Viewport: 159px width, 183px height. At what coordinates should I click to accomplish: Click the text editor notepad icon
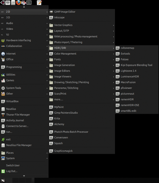(39, 2)
